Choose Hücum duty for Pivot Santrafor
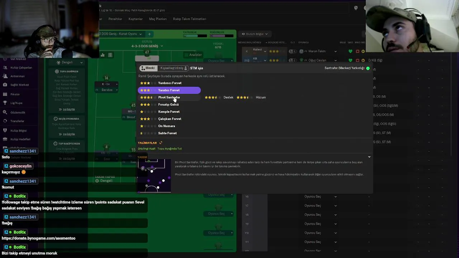Image resolution: width=459 pixels, height=258 pixels. [251, 97]
